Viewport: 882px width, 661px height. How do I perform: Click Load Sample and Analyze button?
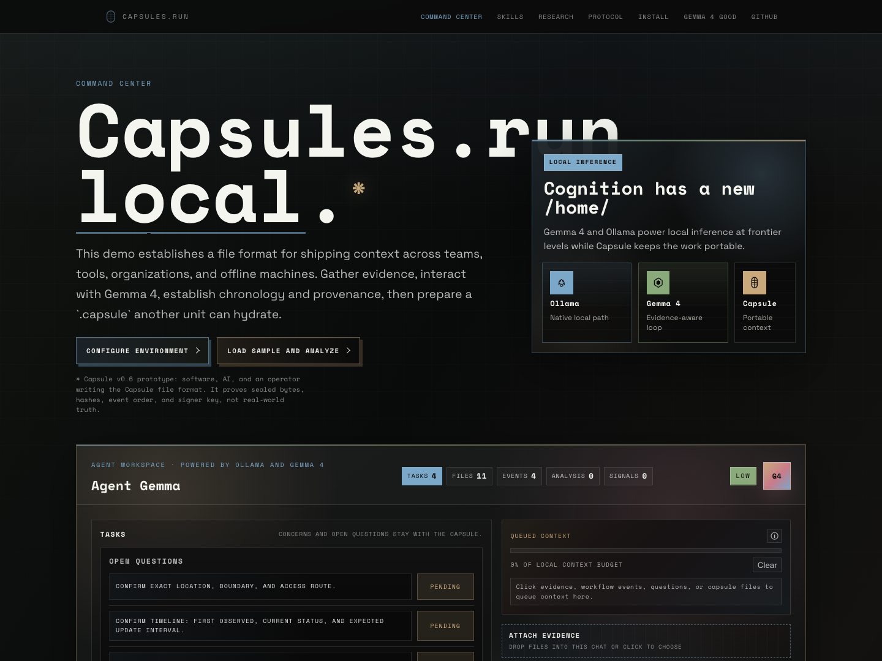288,351
